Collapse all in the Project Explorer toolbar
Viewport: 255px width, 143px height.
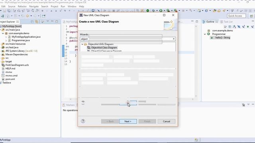(32, 21)
